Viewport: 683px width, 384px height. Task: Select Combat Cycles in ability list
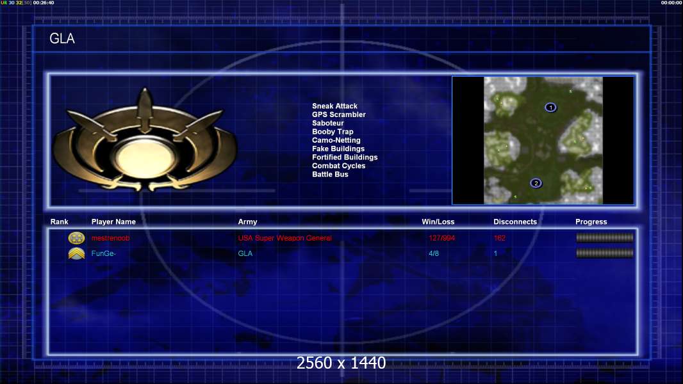coord(338,166)
